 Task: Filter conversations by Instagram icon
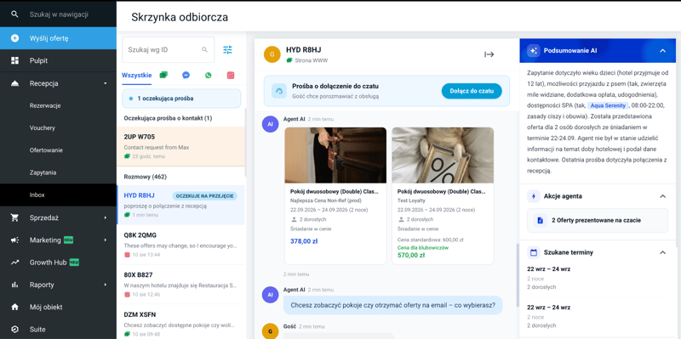[231, 75]
